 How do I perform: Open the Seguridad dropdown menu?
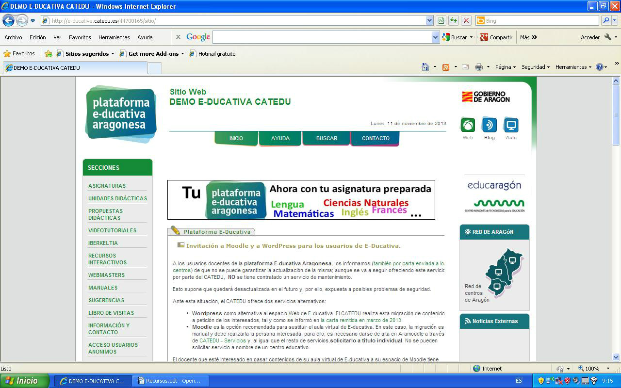click(x=535, y=67)
